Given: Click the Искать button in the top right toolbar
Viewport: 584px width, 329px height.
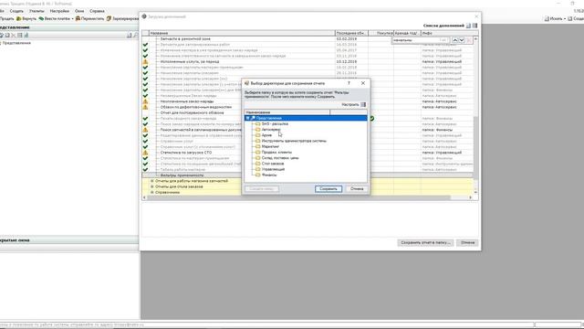Looking at the screenshot, I should (x=554, y=18).
